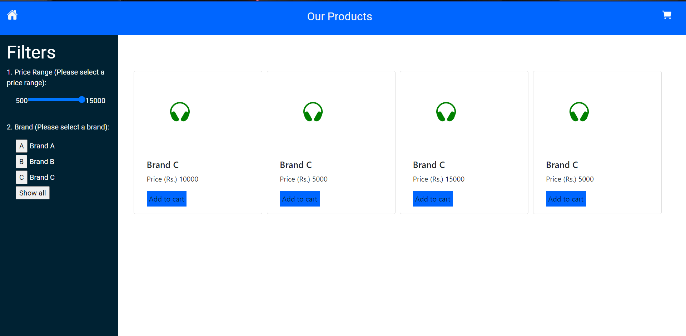
Task: Select the A badge next to Brand A
Action: point(21,146)
